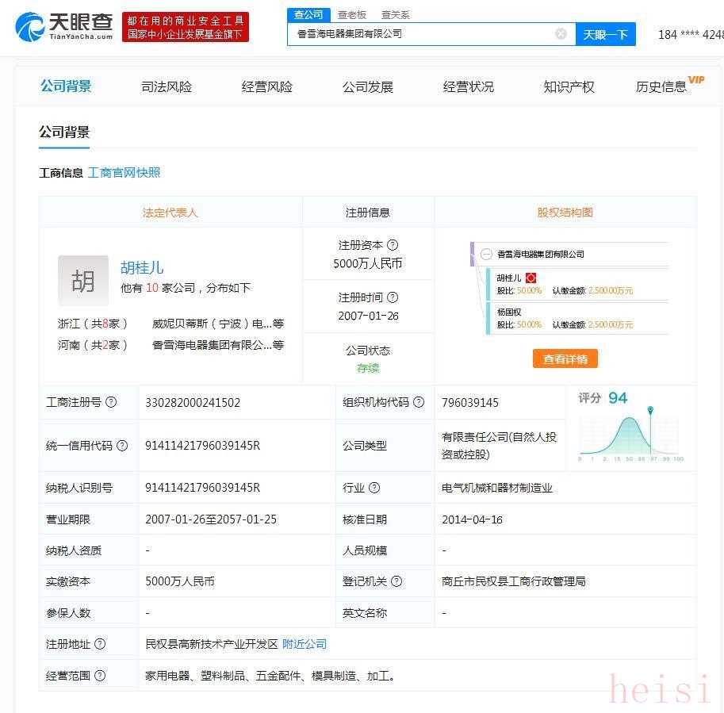Viewport: 724px width, 713px height.
Task: Click the score value 94
Action: (x=617, y=398)
